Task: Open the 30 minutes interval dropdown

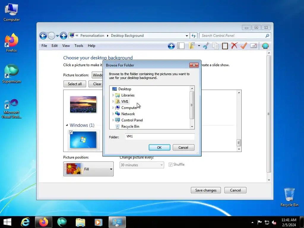Action: pyautogui.click(x=142, y=165)
